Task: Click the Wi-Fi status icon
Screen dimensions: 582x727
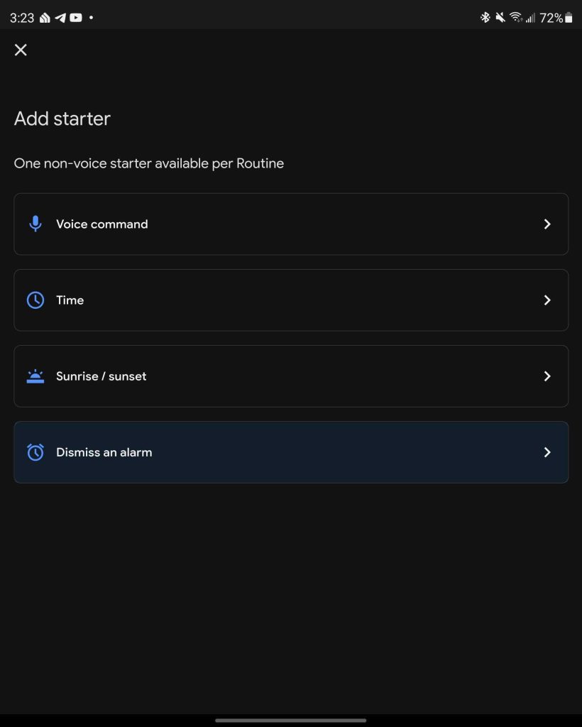Action: click(x=516, y=18)
